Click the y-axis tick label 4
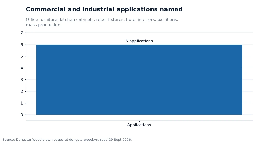Viewport: 259px width, 145px height. click(22, 68)
